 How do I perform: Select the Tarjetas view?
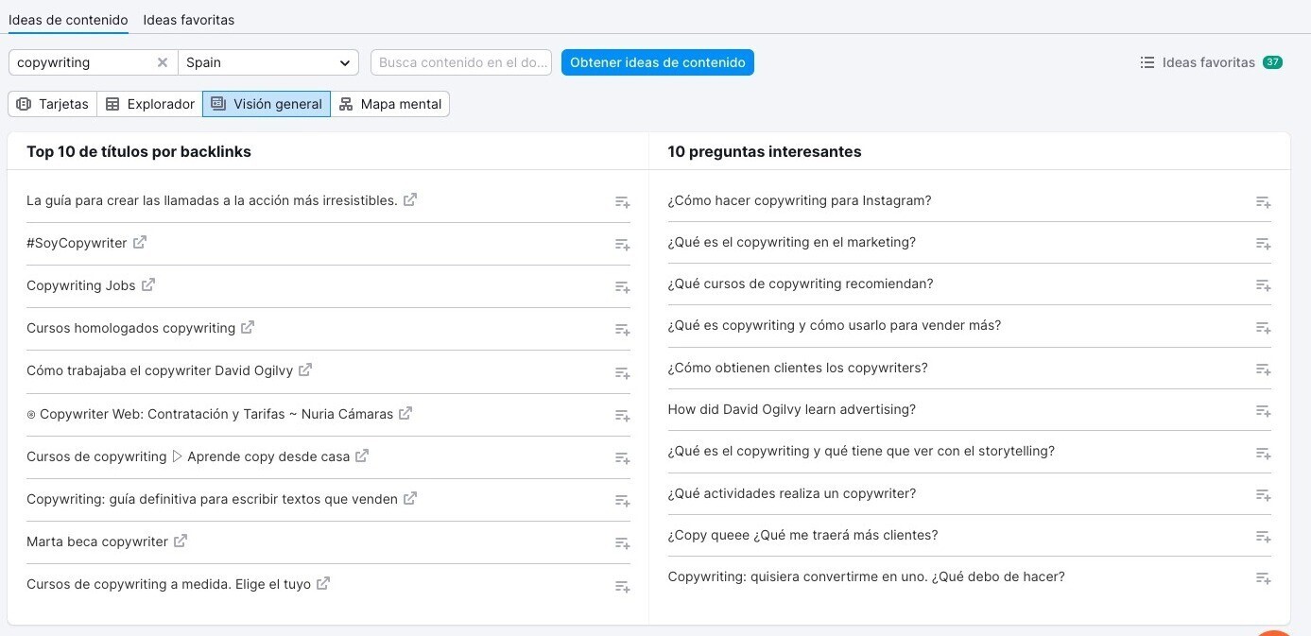click(53, 104)
